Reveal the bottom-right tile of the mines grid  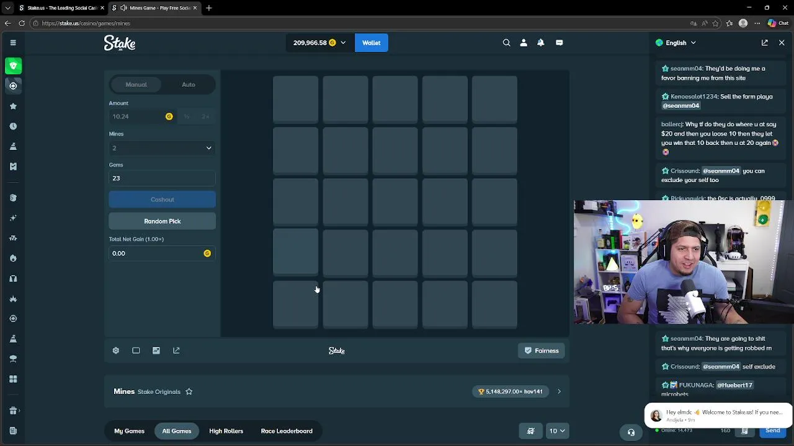tap(494, 304)
